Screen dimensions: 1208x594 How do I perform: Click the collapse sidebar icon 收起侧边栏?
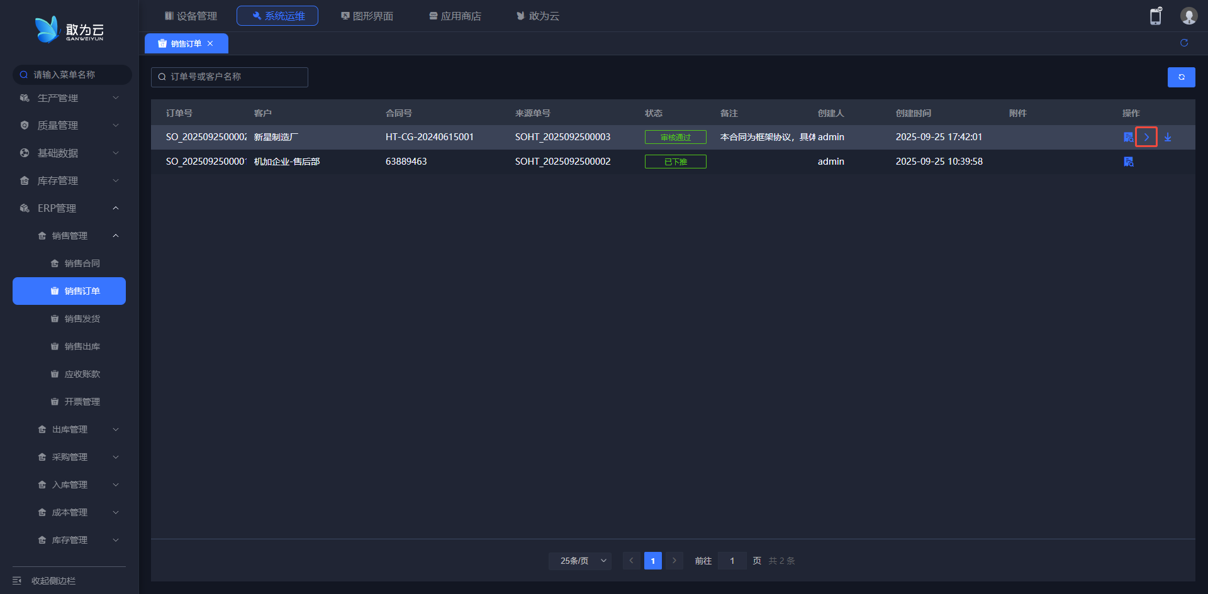pyautogui.click(x=17, y=580)
